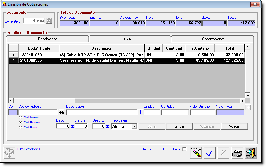Click the Unidad input field
Image resolution: width=266 pixels, height=167 pixels.
tap(152, 112)
